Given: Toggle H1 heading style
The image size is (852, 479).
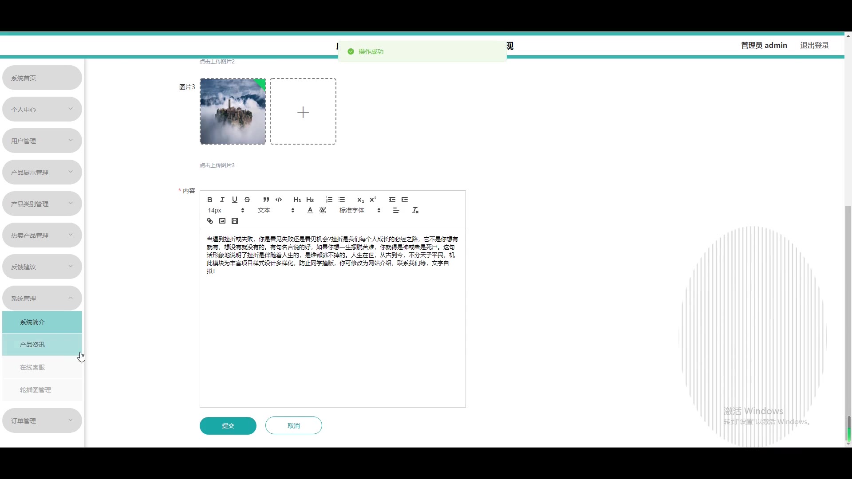Looking at the screenshot, I should point(297,200).
